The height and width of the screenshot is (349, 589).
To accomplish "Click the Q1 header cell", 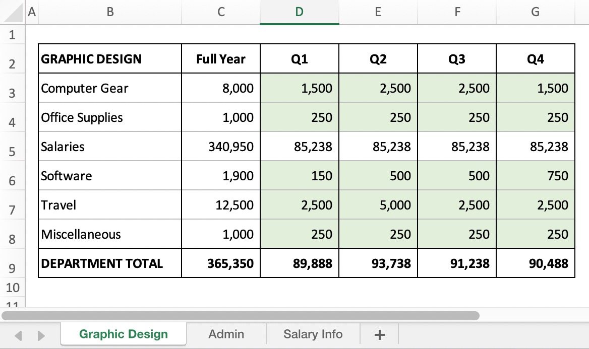I will click(x=300, y=58).
